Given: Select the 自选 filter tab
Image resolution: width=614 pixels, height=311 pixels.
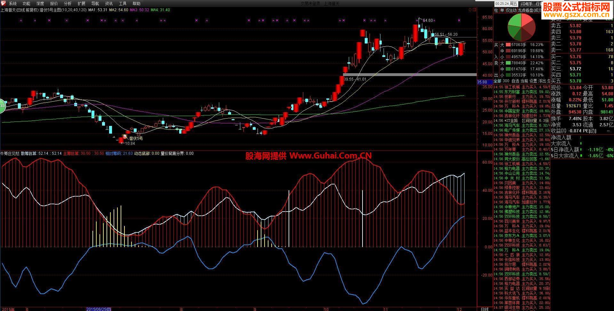Looking at the screenshot, I should (x=515, y=81).
